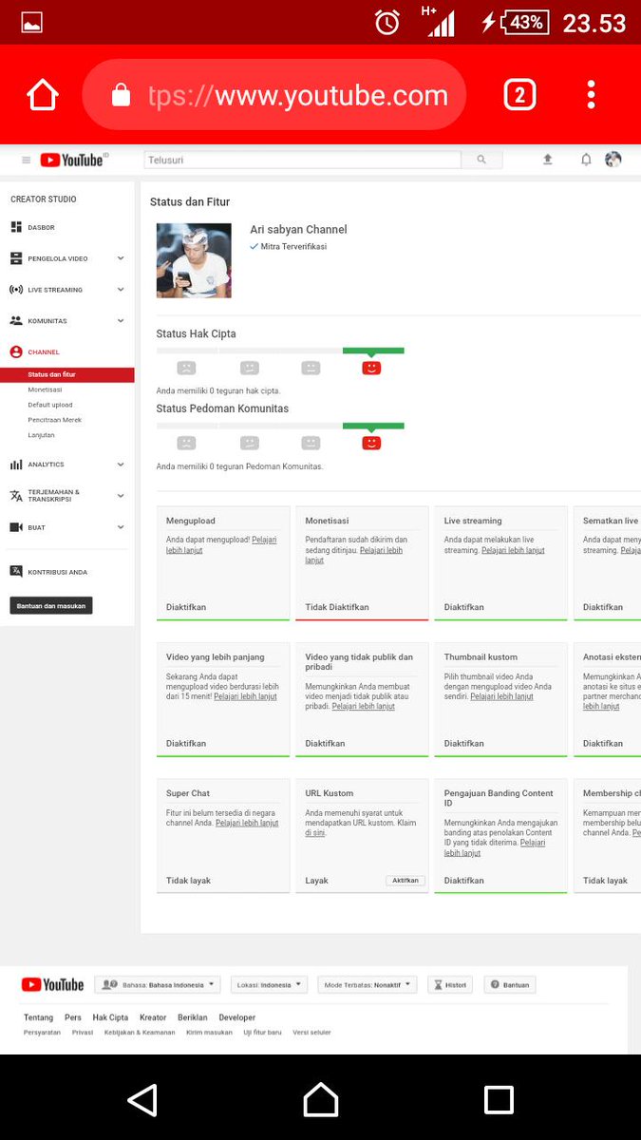Click the Kreator footer link
This screenshot has height=1140, width=641.
tap(153, 1017)
